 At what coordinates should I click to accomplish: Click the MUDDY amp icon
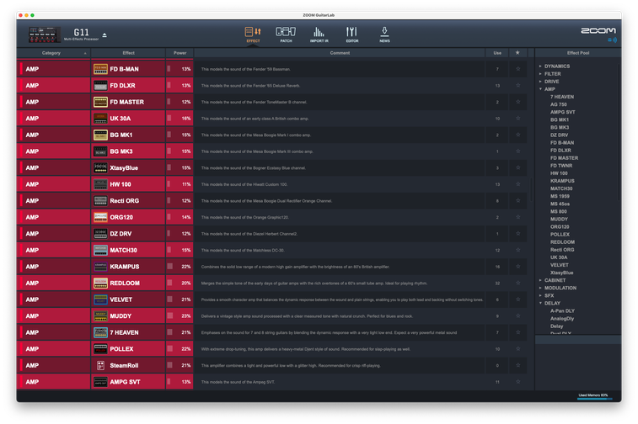[x=100, y=316]
